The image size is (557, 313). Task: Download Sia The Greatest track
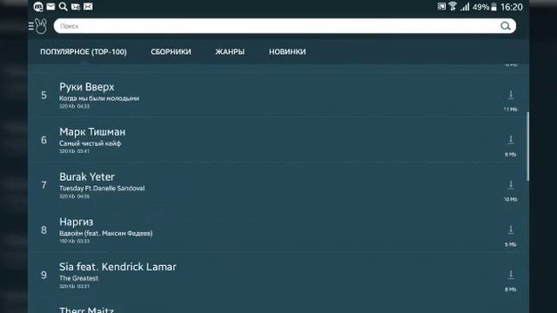(511, 275)
